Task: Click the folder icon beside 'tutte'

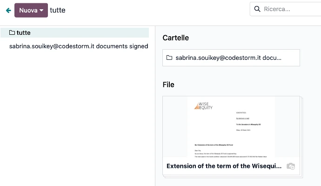Action: pos(12,33)
